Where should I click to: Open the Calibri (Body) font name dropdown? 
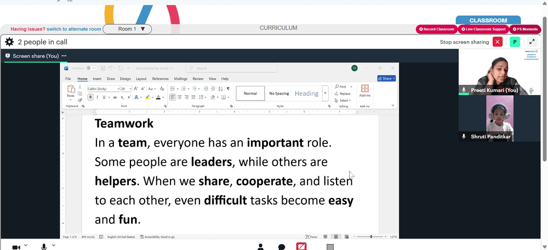(103, 89)
